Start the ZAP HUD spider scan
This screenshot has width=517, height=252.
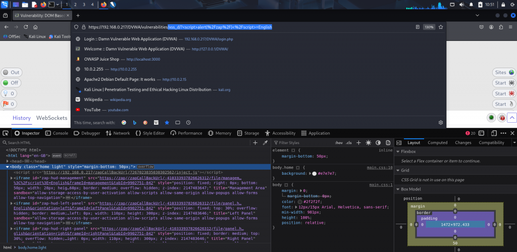(504, 83)
